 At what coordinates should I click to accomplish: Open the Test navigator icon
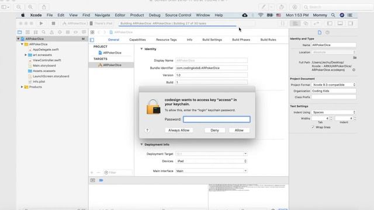tap(60, 32)
